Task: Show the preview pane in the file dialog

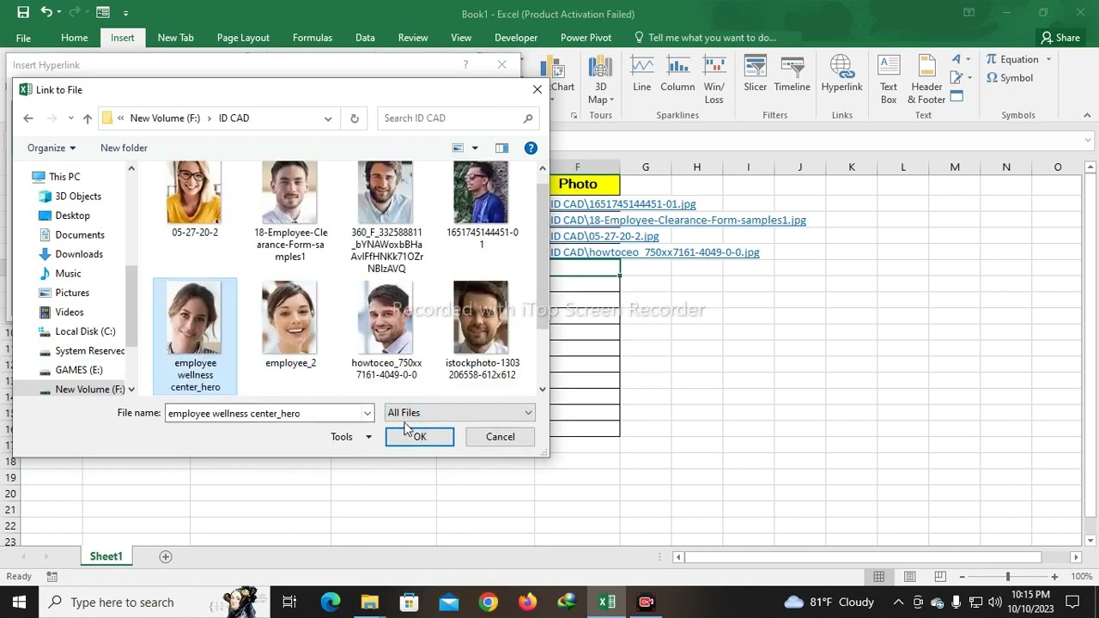Action: 501,148
